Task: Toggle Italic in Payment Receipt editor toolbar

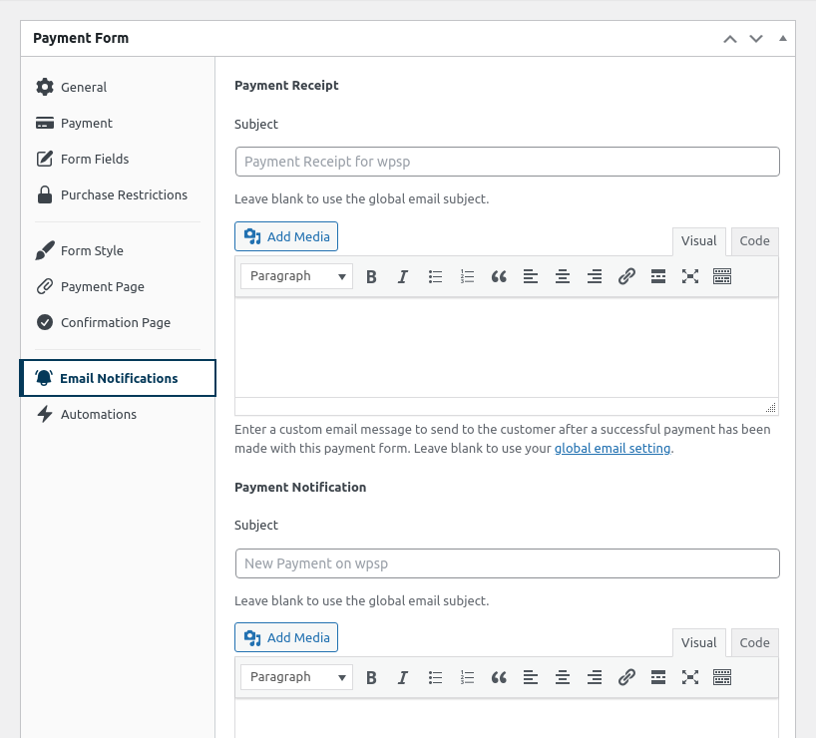Action: point(403,277)
